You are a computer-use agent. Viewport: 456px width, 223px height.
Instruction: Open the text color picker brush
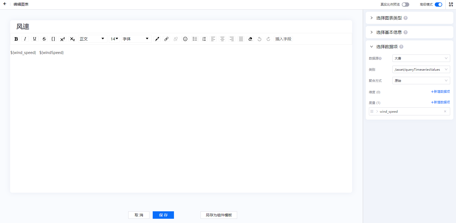157,39
